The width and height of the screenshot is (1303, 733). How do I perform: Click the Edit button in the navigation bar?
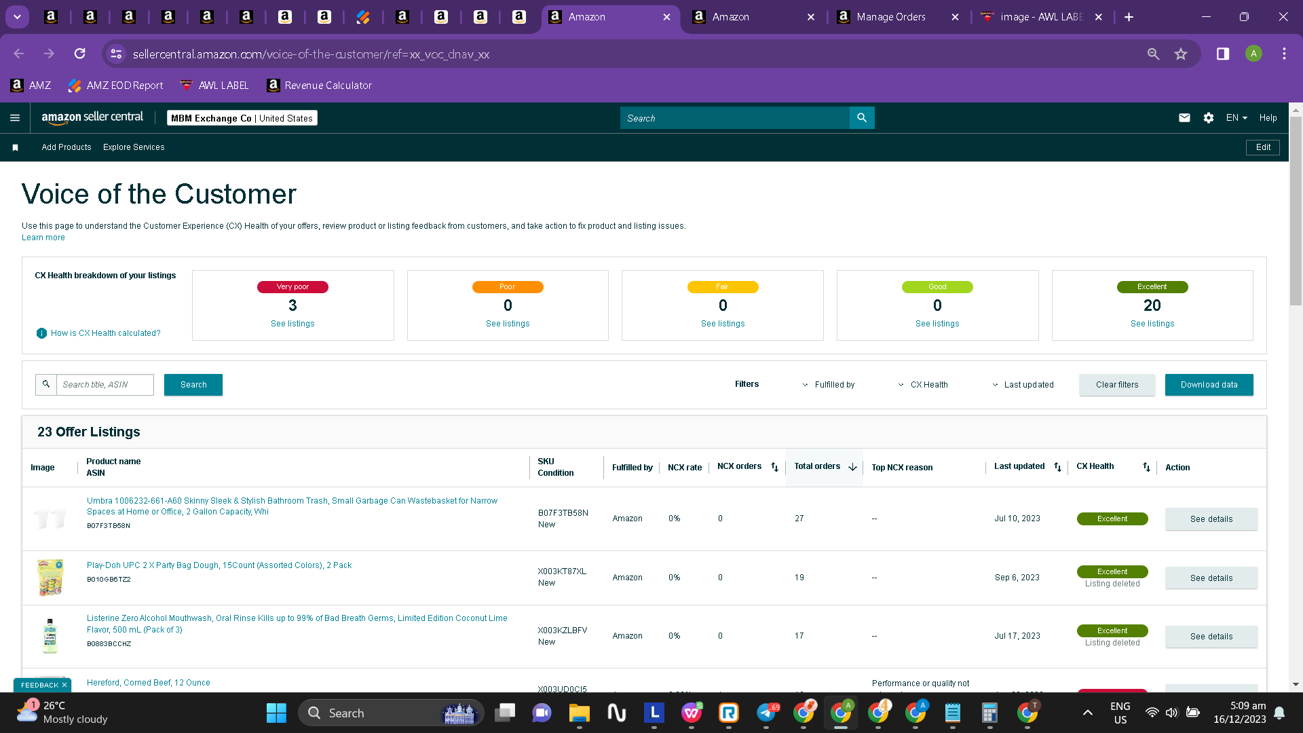click(x=1263, y=147)
